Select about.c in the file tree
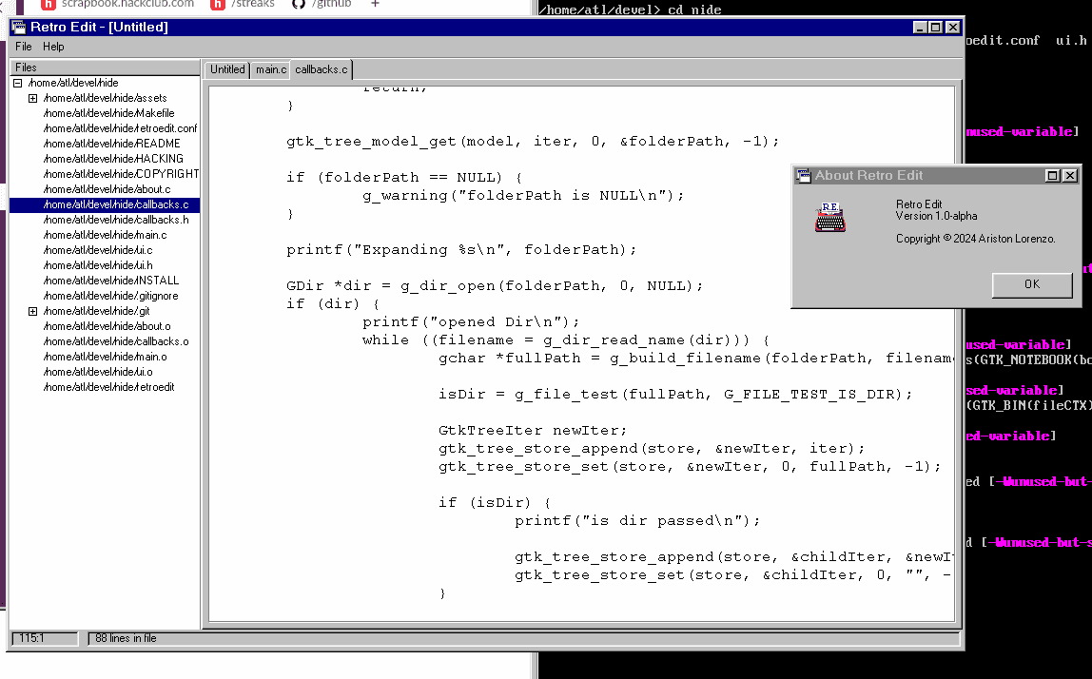This screenshot has width=1092, height=679. 107,189
